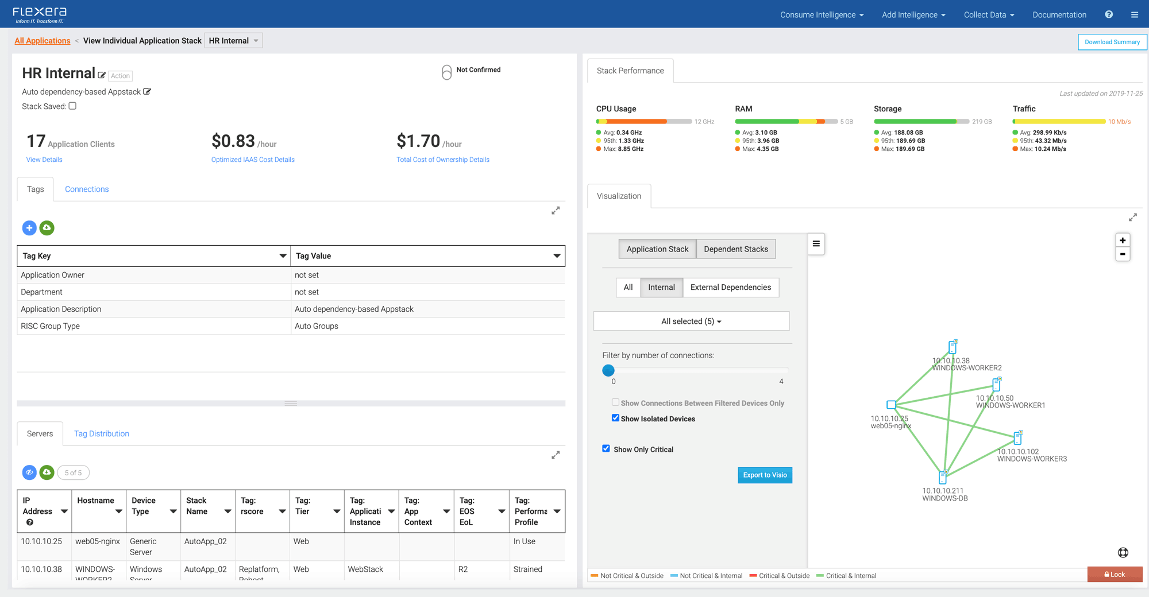Disable Show Only Critical checkbox

[x=606, y=448]
